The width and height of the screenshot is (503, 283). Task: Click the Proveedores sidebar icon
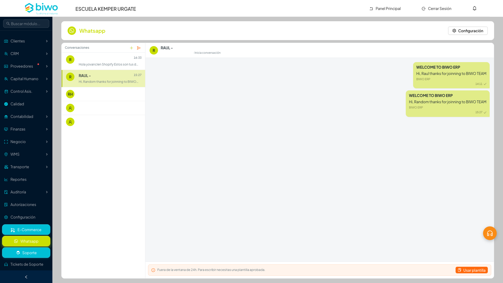pyautogui.click(x=6, y=66)
